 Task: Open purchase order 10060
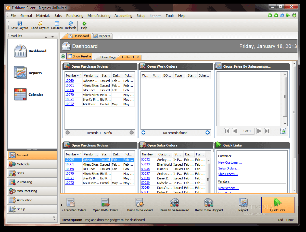(69, 80)
